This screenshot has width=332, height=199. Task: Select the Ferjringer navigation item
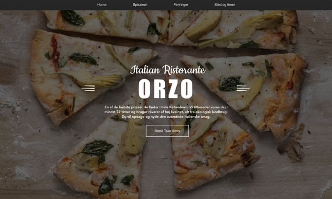(181, 5)
